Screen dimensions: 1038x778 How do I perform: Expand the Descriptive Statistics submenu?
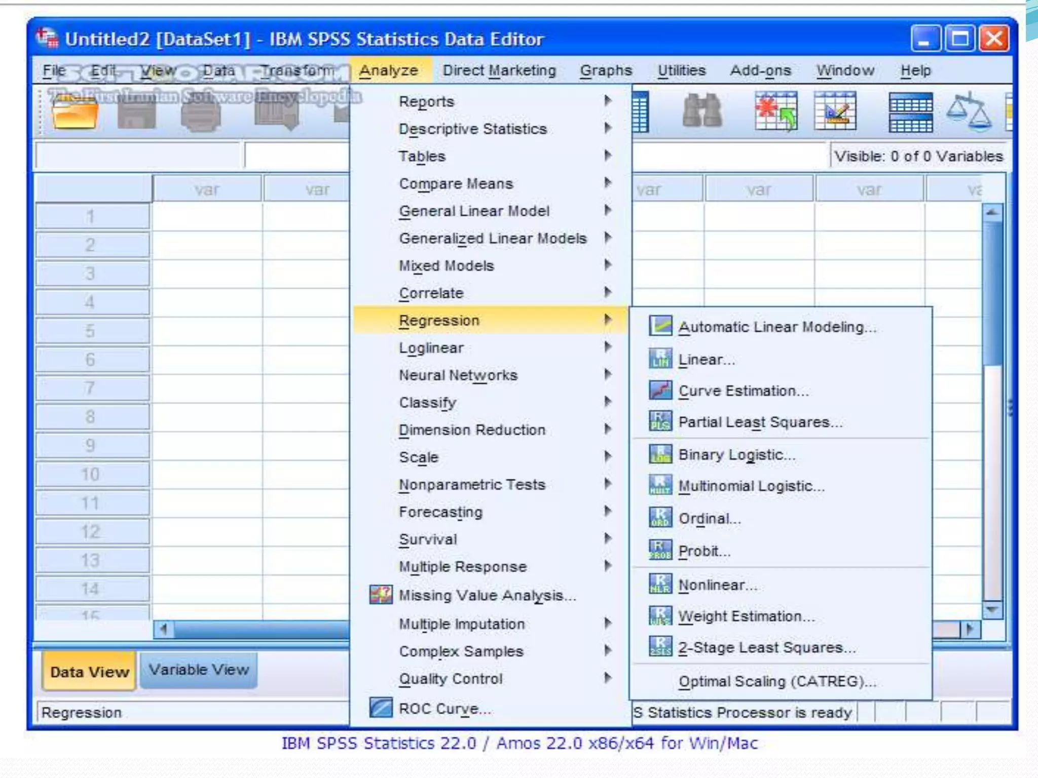coord(472,129)
